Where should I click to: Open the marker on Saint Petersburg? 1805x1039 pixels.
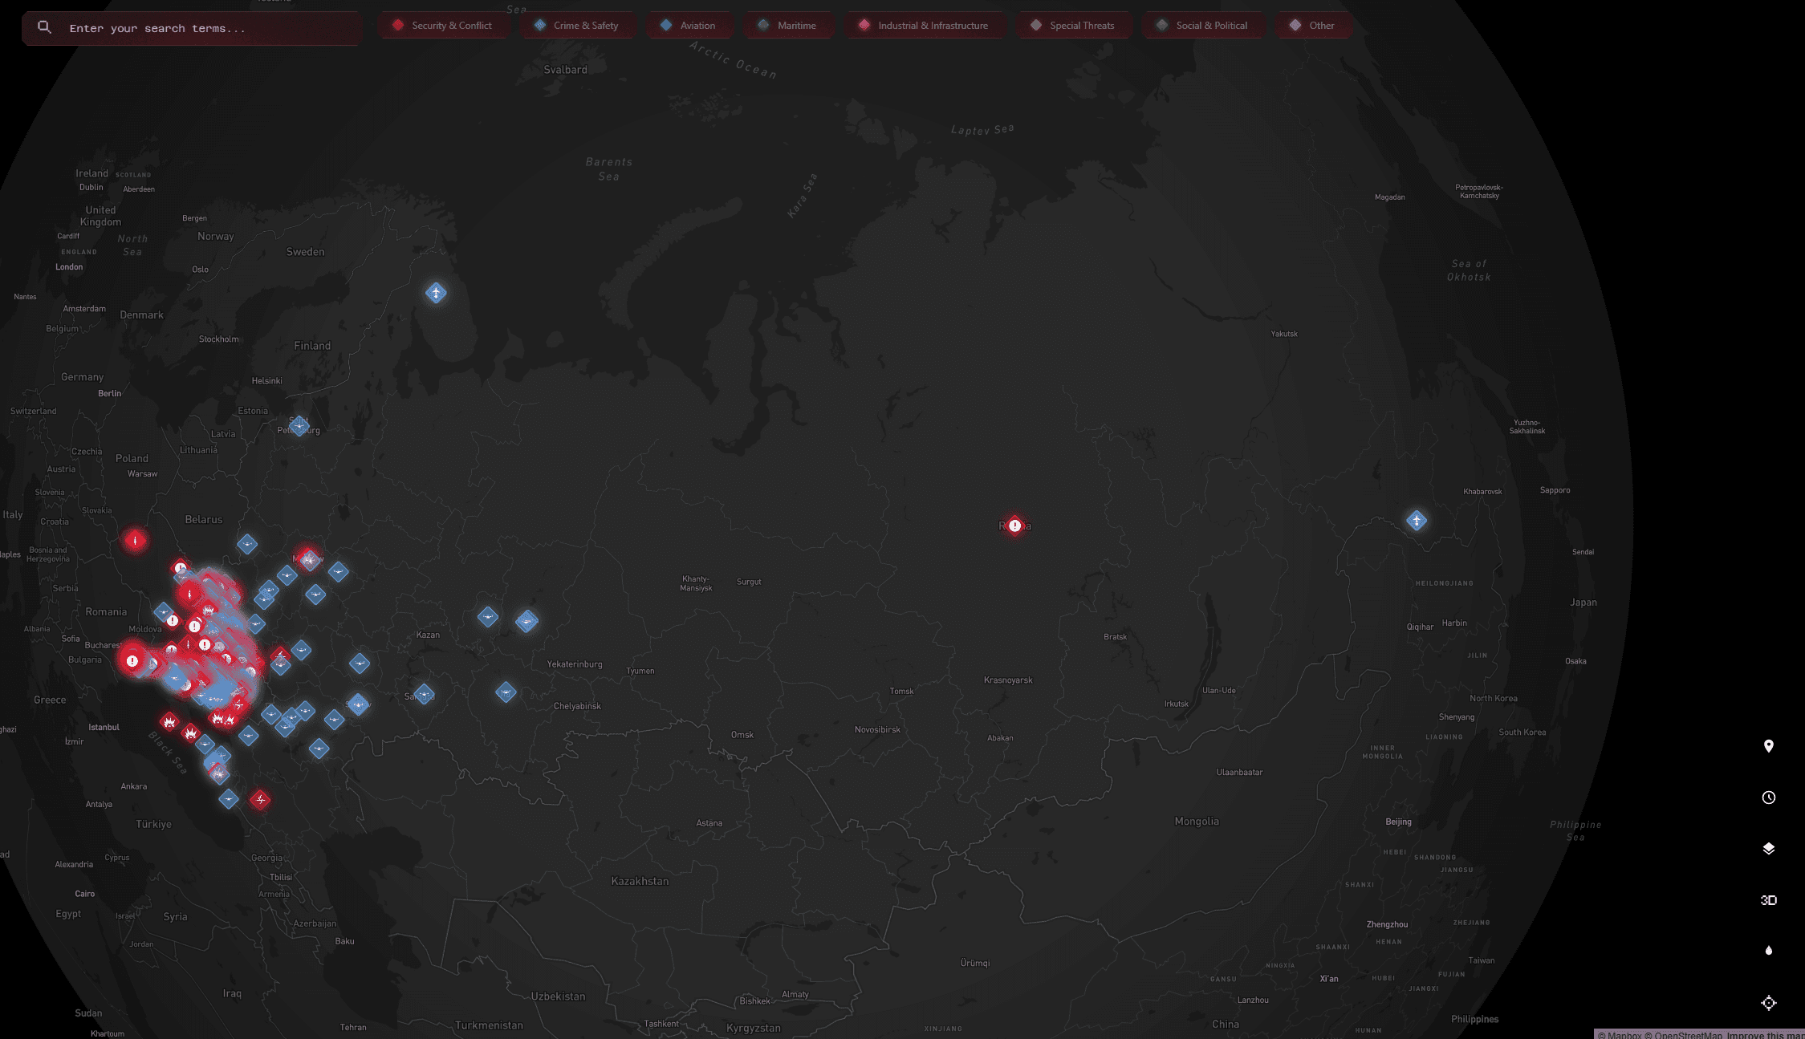[299, 425]
